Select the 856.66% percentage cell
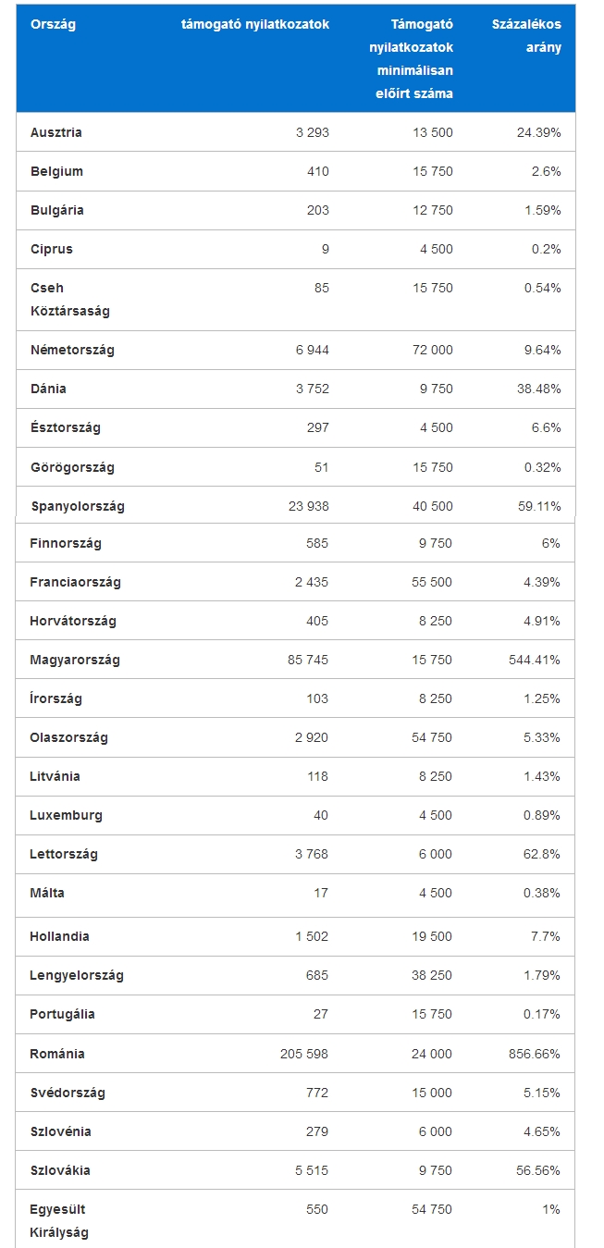Screen dimensions: 604x1248 [x=534, y=1054]
